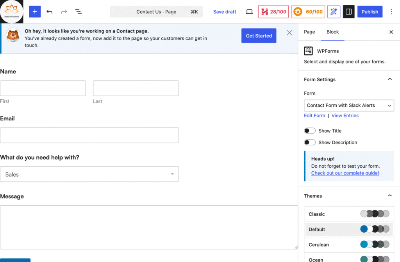Image resolution: width=400 pixels, height=262 pixels.
Task: Click the Get Started button
Action: [259, 36]
